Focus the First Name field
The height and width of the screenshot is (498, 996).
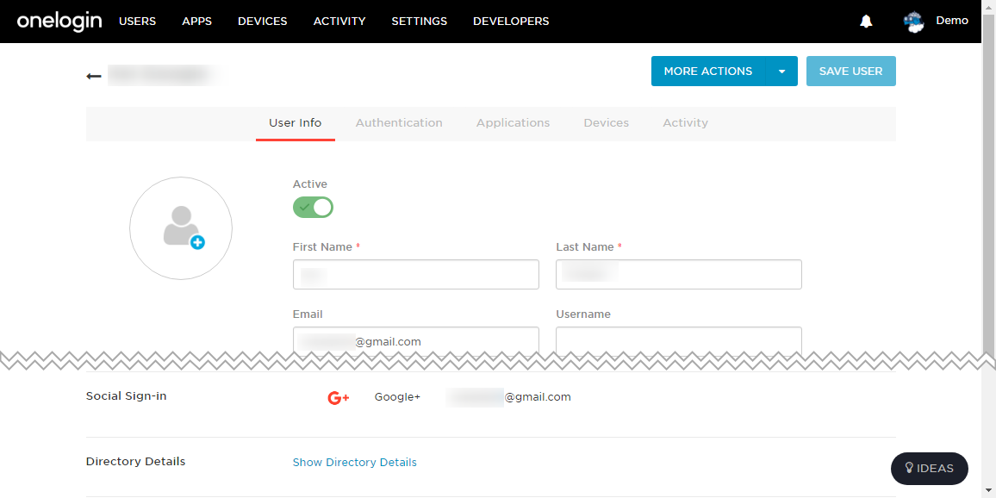coord(416,274)
